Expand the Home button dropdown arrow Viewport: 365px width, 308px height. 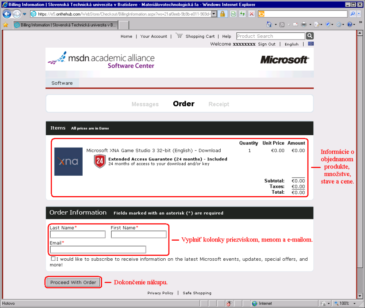tap(276, 24)
